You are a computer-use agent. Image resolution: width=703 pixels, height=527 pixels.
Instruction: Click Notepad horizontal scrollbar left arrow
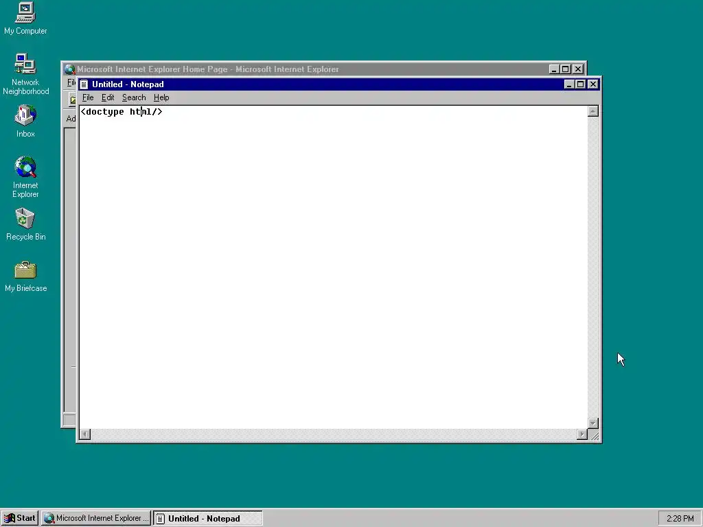(84, 434)
